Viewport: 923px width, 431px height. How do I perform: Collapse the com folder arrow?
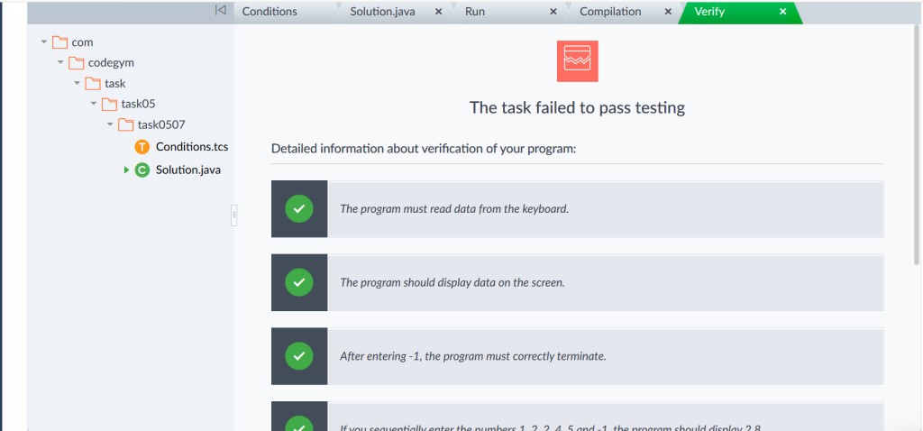click(x=43, y=42)
